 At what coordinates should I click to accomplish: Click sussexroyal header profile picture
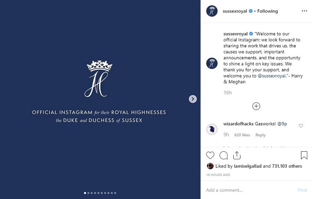[212, 11]
